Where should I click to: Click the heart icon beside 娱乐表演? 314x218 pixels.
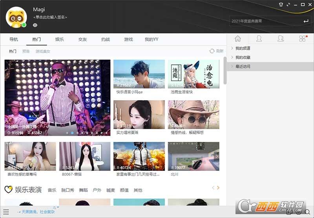coord(8,189)
